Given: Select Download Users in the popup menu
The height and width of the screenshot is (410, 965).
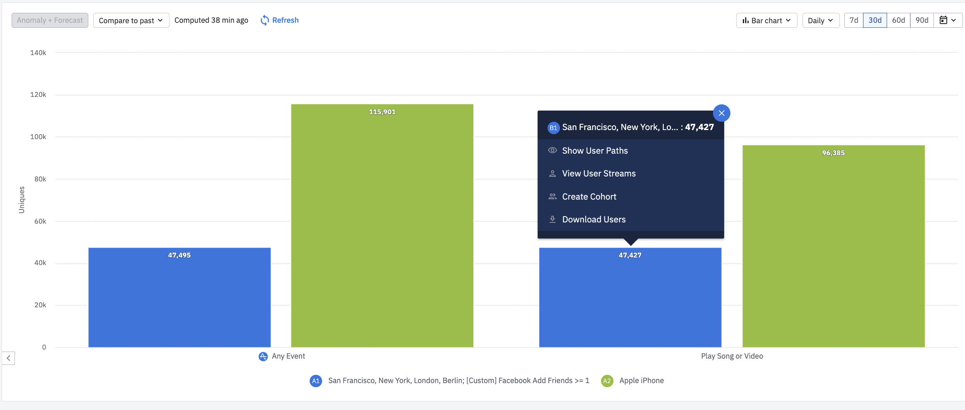Looking at the screenshot, I should 594,219.
